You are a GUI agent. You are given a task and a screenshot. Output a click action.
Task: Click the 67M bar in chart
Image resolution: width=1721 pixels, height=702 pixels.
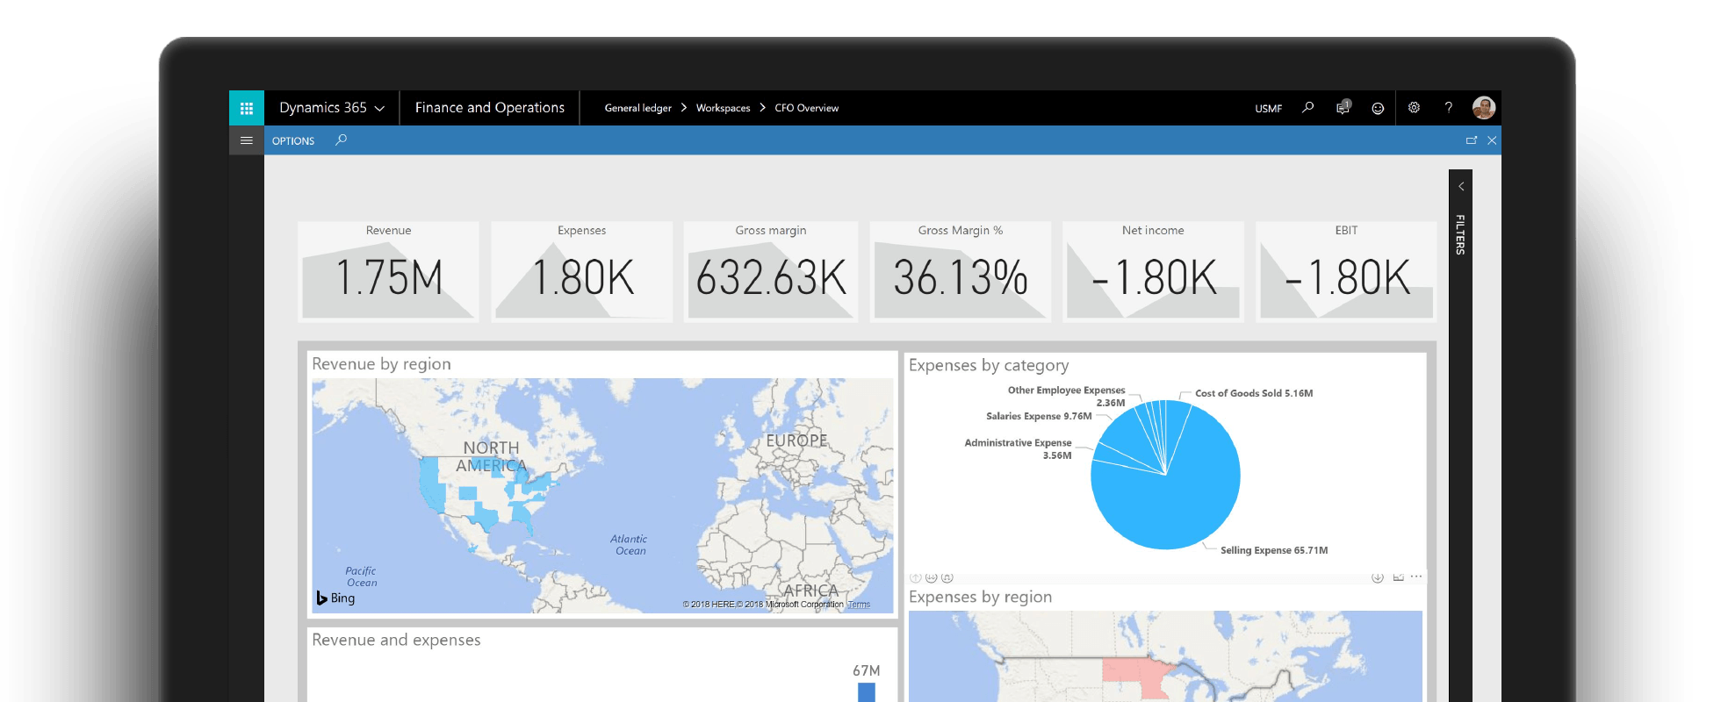pyautogui.click(x=867, y=692)
